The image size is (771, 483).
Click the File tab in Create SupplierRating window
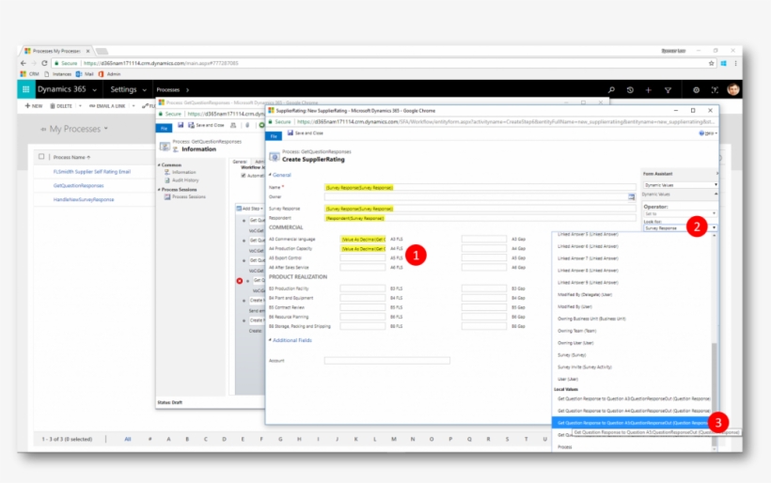[x=275, y=135]
